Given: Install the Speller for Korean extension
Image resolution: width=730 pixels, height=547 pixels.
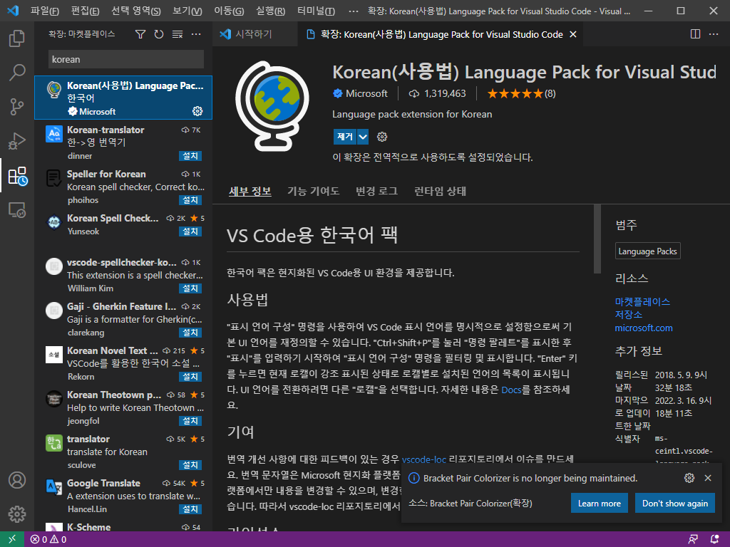Looking at the screenshot, I should (x=190, y=200).
